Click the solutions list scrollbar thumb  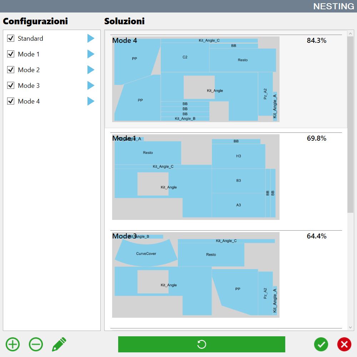click(350, 125)
